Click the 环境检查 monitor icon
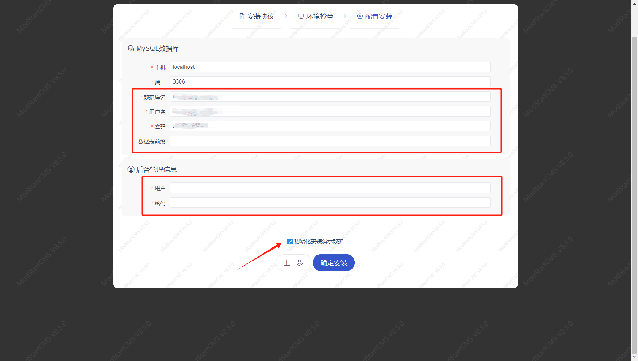 300,16
